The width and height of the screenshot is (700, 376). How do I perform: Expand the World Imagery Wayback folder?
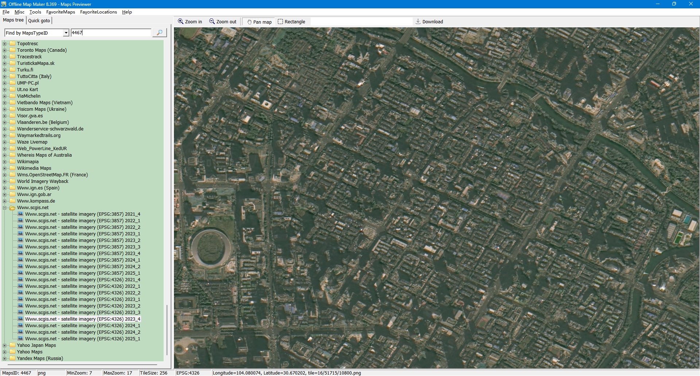click(x=5, y=181)
